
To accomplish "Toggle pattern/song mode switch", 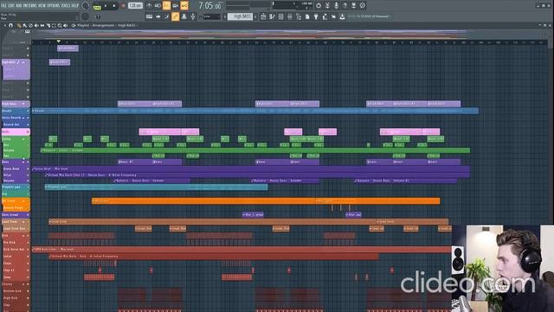I will click(x=97, y=7).
